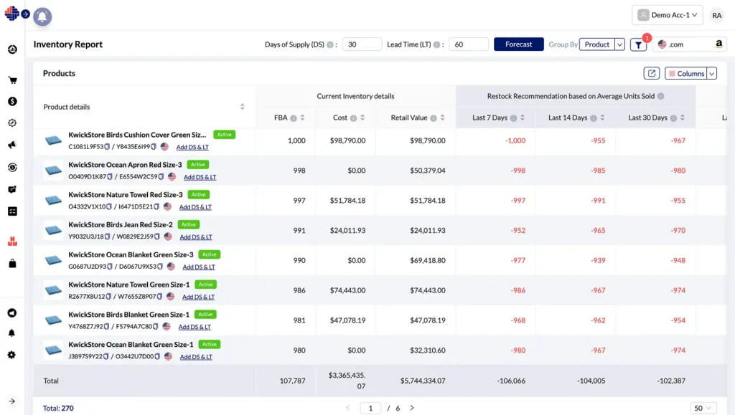This screenshot has width=735, height=415.
Task: Show info icon next to Last 14 Days
Action: [x=594, y=118]
